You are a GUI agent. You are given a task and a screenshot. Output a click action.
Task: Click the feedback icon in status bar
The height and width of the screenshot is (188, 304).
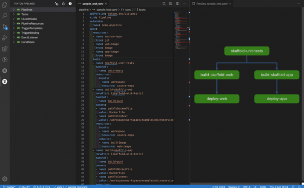(x=293, y=186)
